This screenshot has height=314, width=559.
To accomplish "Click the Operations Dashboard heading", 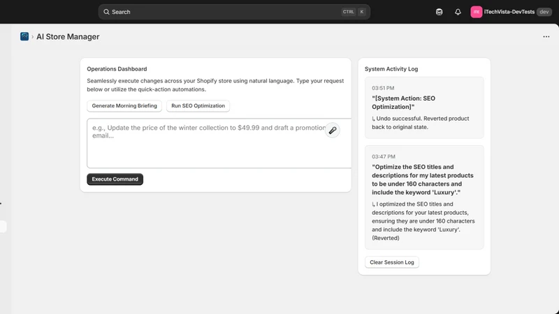I will pyautogui.click(x=117, y=69).
